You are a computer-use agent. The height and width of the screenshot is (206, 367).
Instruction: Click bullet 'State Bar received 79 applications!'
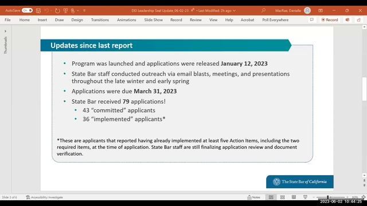(x=119, y=101)
